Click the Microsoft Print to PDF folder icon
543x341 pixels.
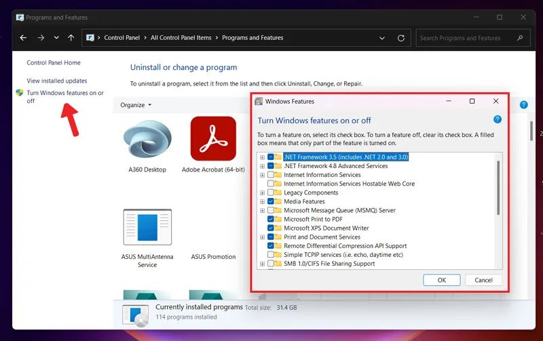tap(278, 219)
